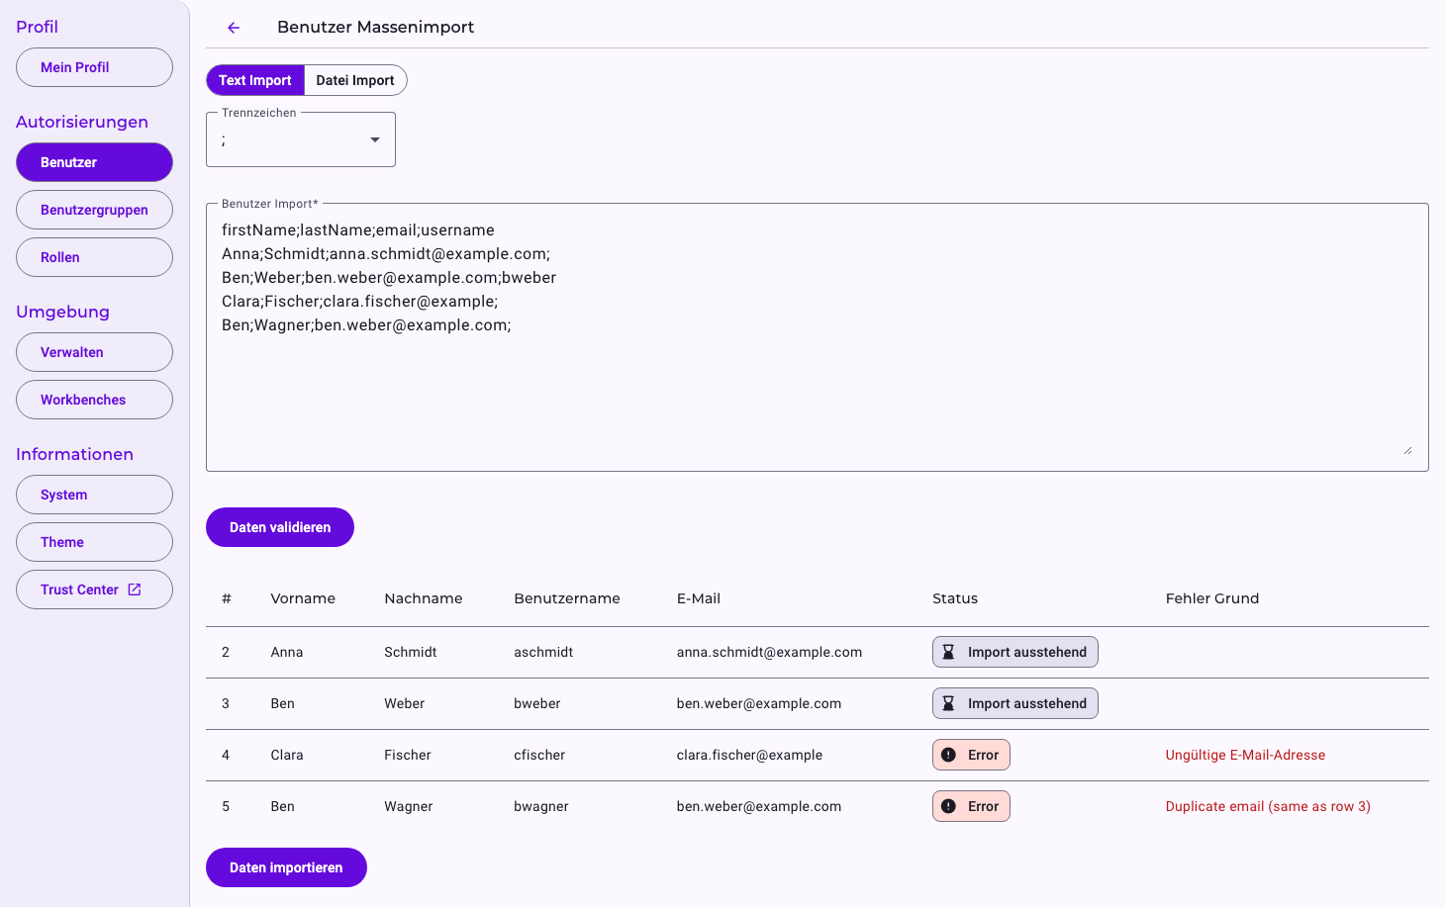Open Verwalten under Umgebung
Image resolution: width=1445 pixels, height=907 pixels.
pyautogui.click(x=94, y=352)
